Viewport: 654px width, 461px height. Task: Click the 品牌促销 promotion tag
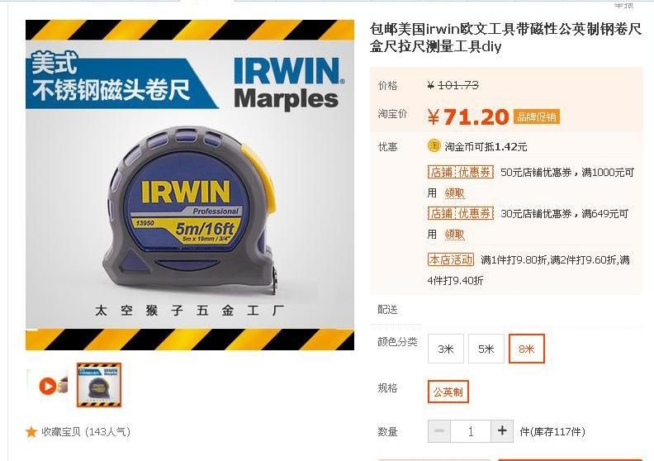(x=537, y=116)
